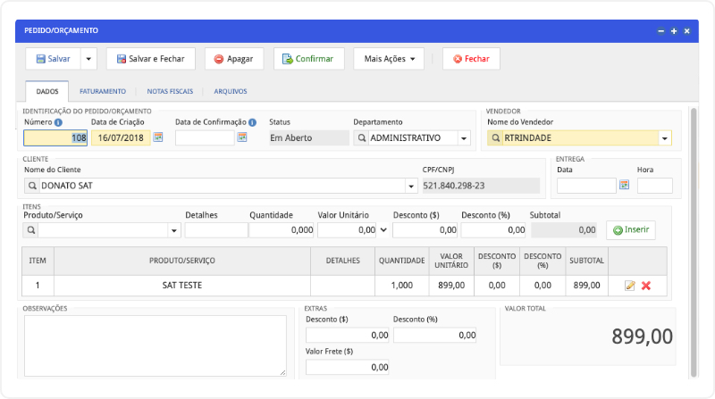This screenshot has height=399, width=715.
Task: Click info icon beside Número label
Action: point(59,122)
